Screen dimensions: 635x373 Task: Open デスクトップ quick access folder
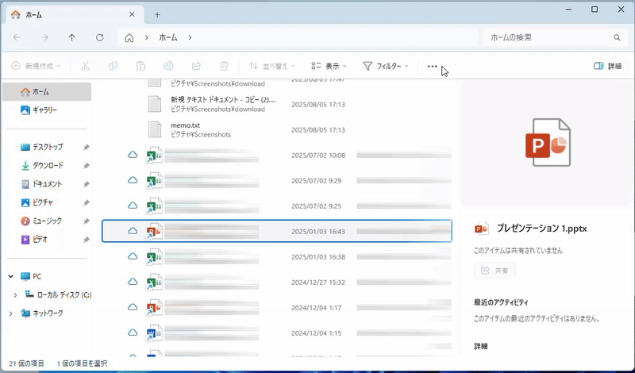coord(47,147)
